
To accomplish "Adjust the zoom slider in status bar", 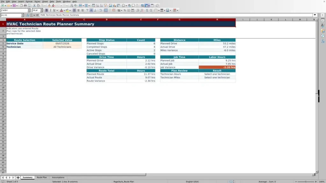I will [306, 182].
